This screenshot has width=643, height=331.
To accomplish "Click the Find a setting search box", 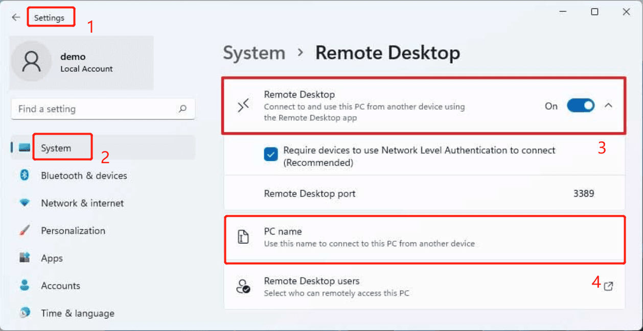I will pyautogui.click(x=103, y=109).
